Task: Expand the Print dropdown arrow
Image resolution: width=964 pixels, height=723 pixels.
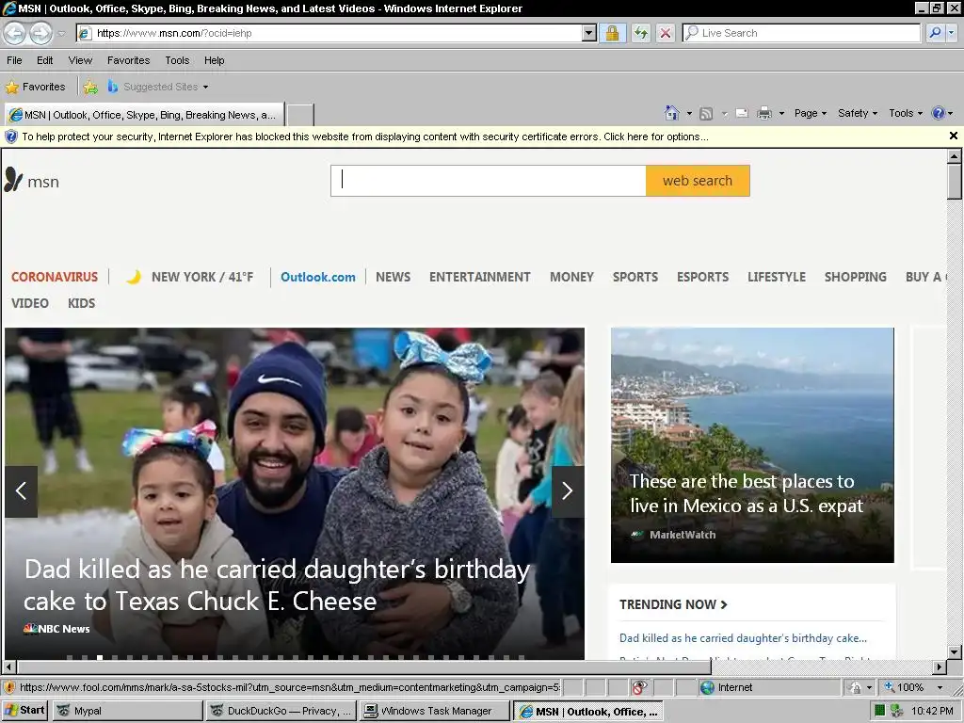Action: pyautogui.click(x=781, y=113)
